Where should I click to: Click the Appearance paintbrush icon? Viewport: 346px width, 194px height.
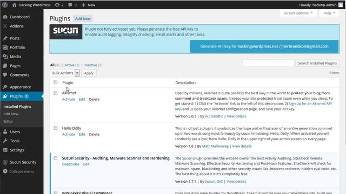coord(5,87)
